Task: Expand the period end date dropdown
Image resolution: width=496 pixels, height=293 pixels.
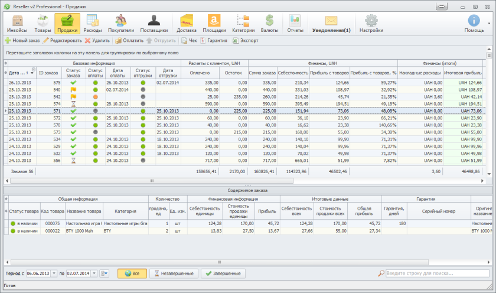Action: (94, 274)
